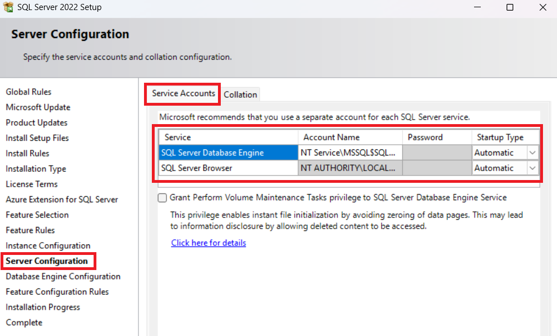Navigate to Installation Progress

[x=43, y=307]
